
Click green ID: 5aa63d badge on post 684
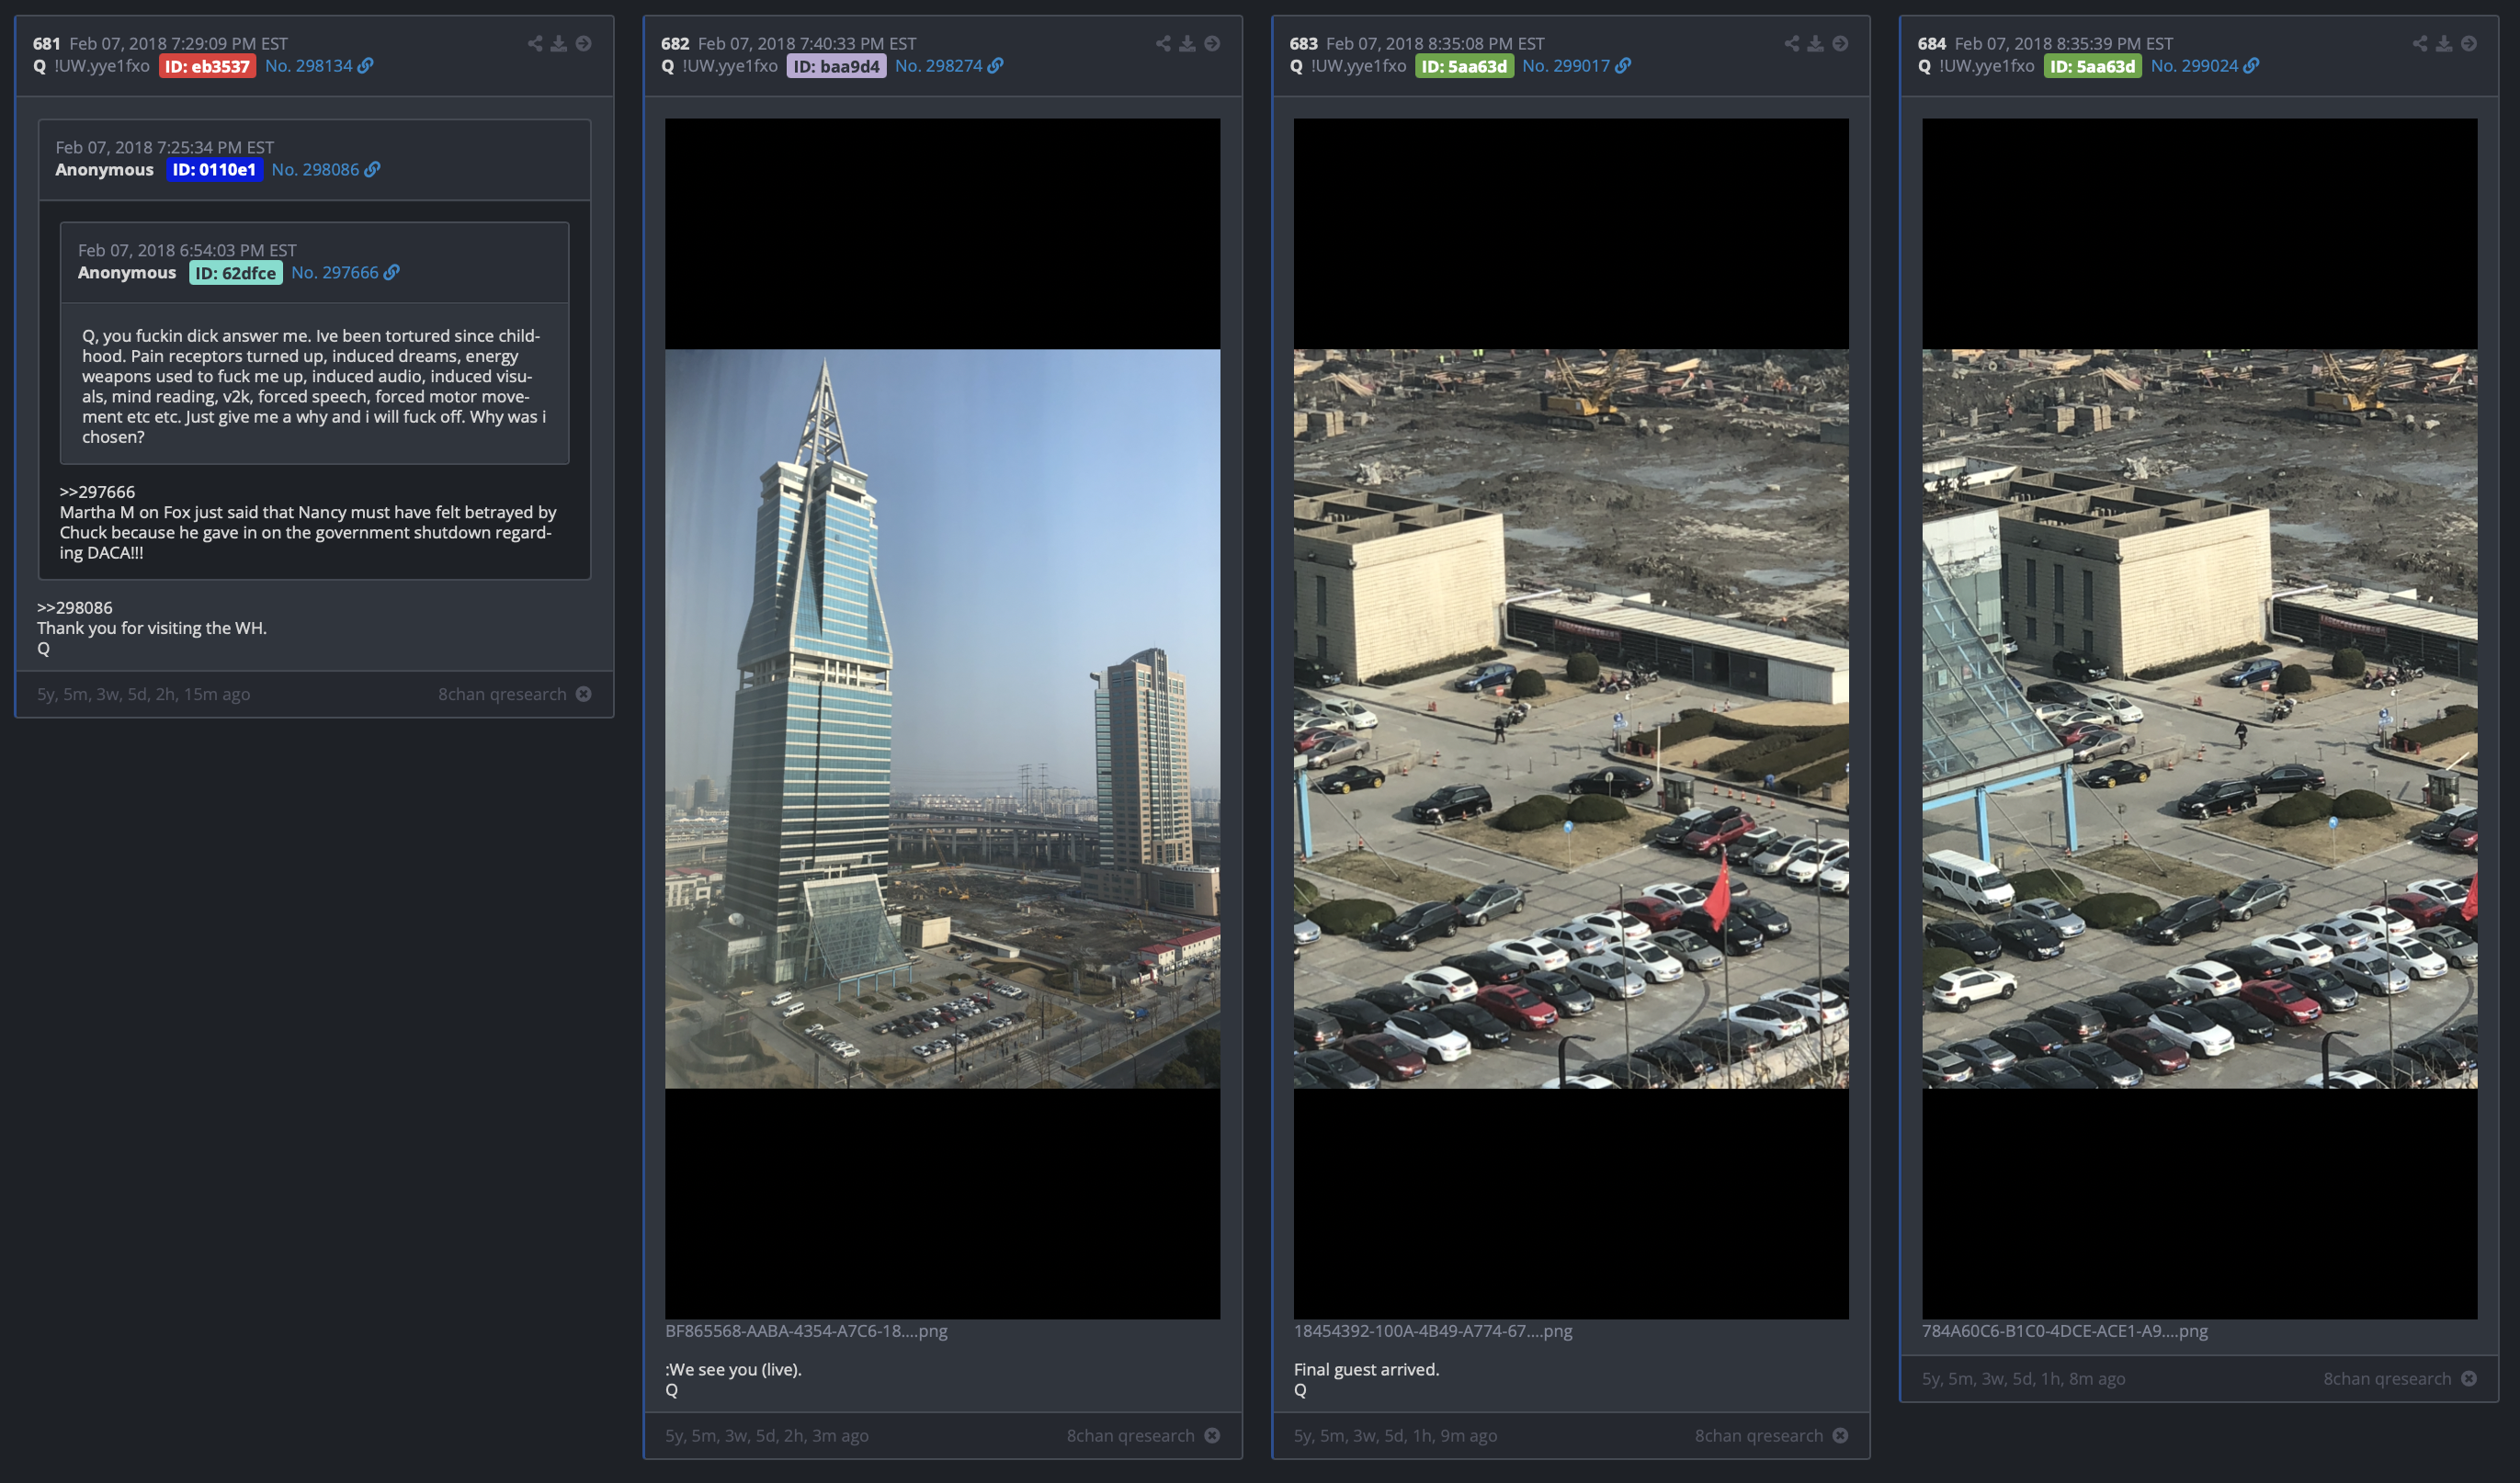2092,66
